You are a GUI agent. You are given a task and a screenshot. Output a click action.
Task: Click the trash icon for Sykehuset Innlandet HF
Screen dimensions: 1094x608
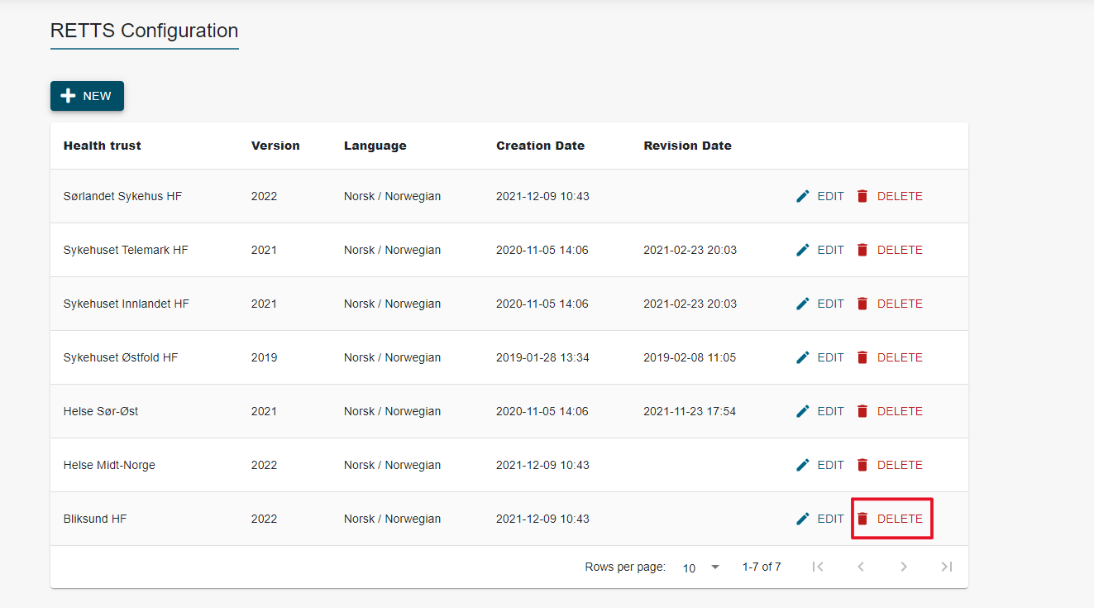[862, 304]
